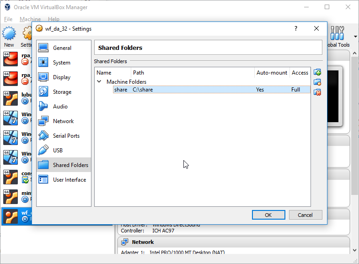This screenshot has width=359, height=264.
Task: Select the Audio settings category
Action: 64,107
